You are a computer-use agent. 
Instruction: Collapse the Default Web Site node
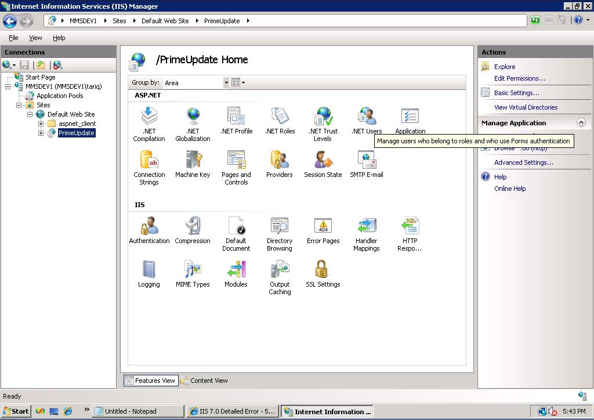[x=30, y=114]
